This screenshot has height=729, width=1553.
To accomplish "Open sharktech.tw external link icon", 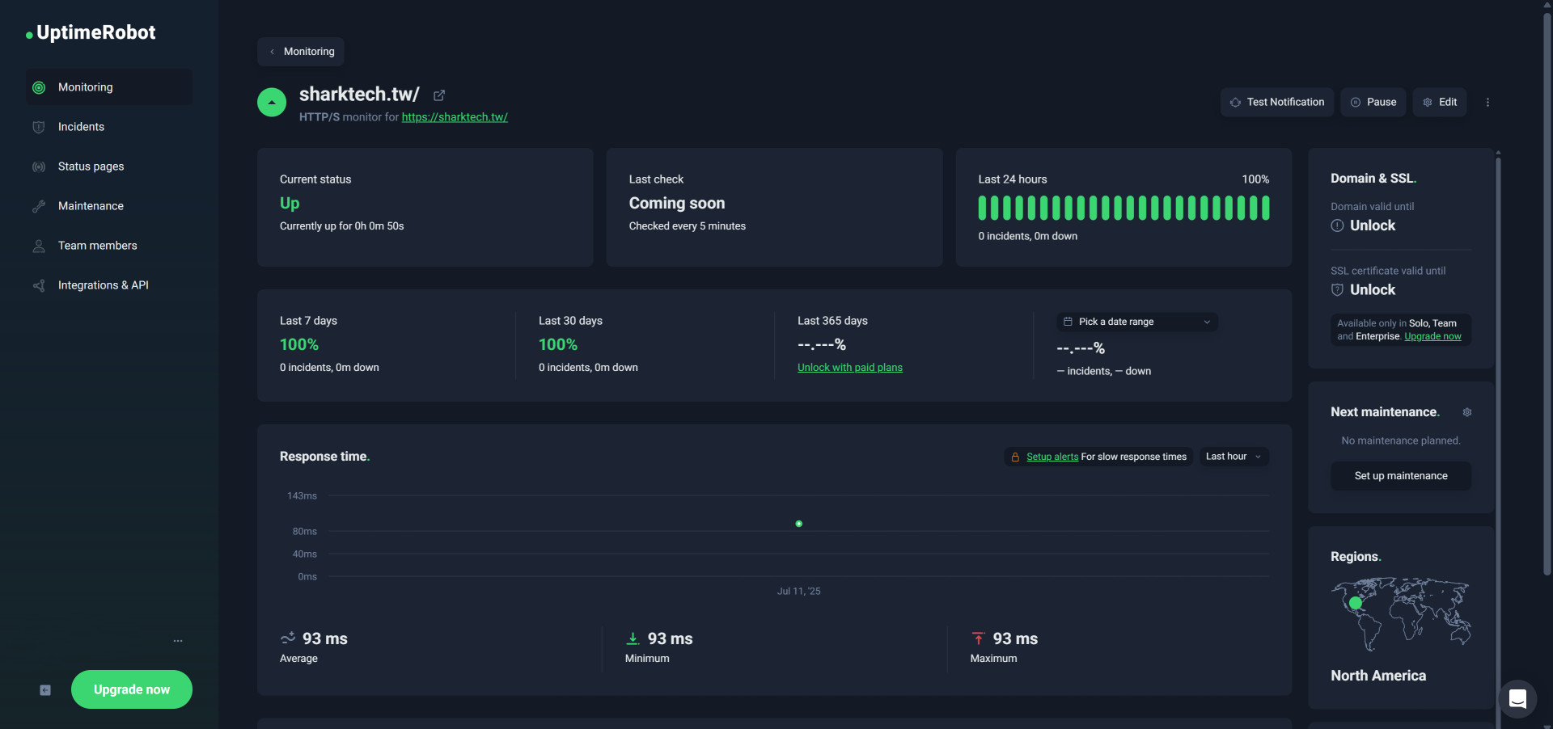I will click(439, 95).
